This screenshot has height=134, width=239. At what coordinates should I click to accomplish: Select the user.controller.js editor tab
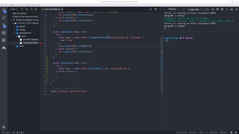tap(52, 9)
